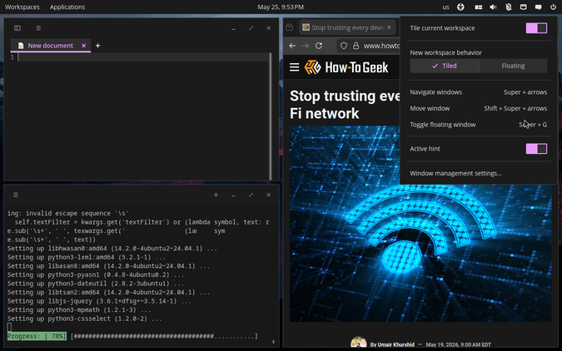
Task: Click the text editor vertical scrollbar
Action: [x=271, y=116]
